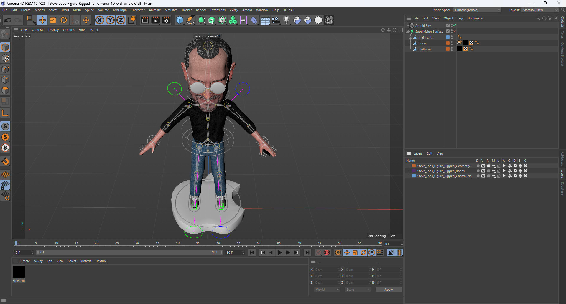Click the globe icon in toolbar

click(x=329, y=20)
